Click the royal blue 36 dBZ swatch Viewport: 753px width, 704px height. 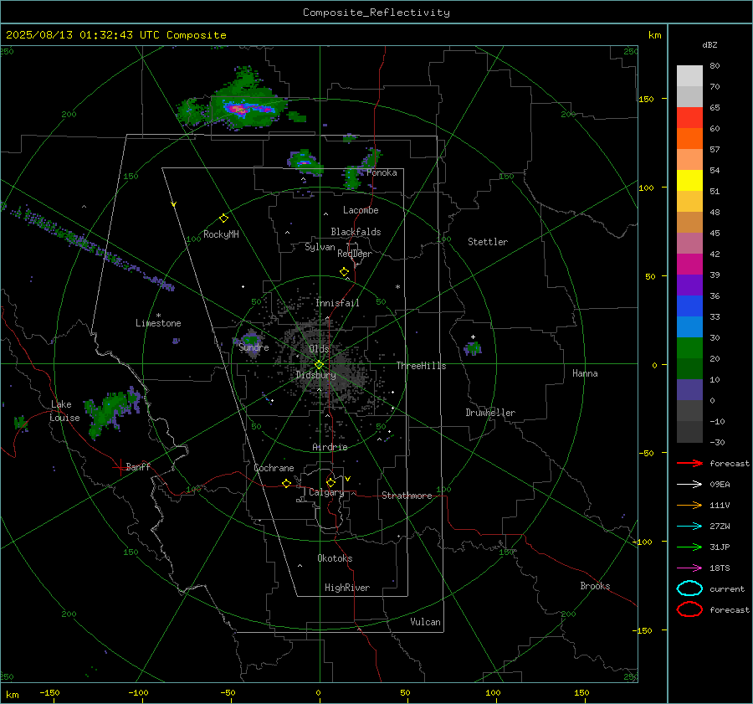coord(689,306)
